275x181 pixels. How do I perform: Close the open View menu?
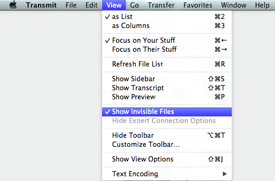[x=114, y=5]
